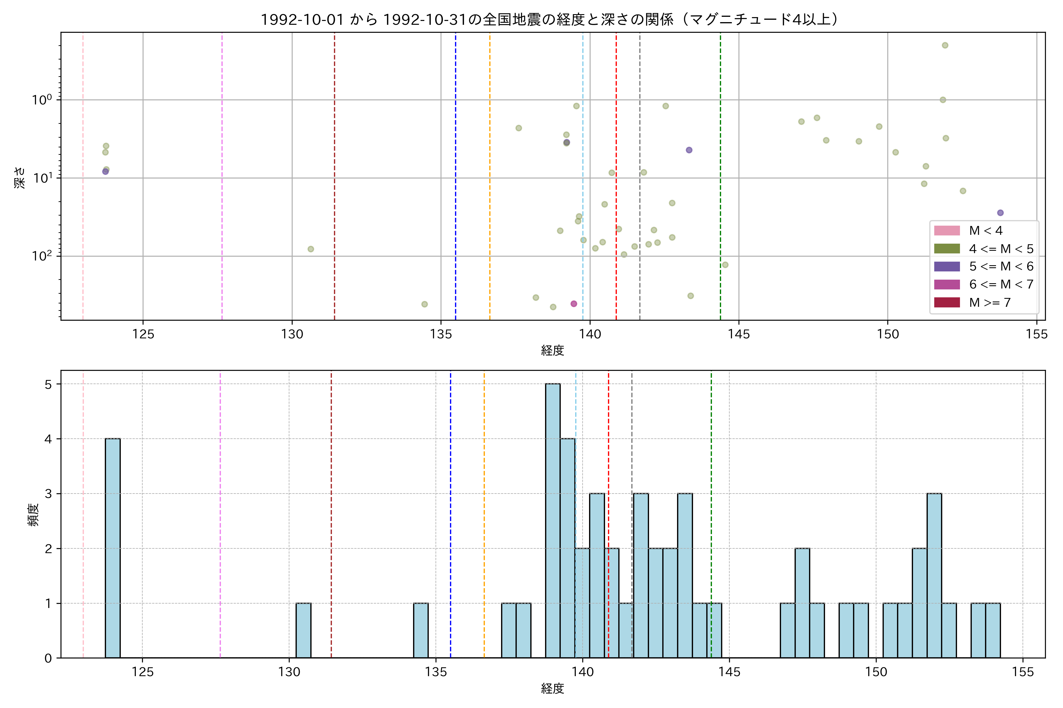Click the frequency 4 bar near longitude 124
The height and width of the screenshot is (708, 1063).
(x=113, y=548)
